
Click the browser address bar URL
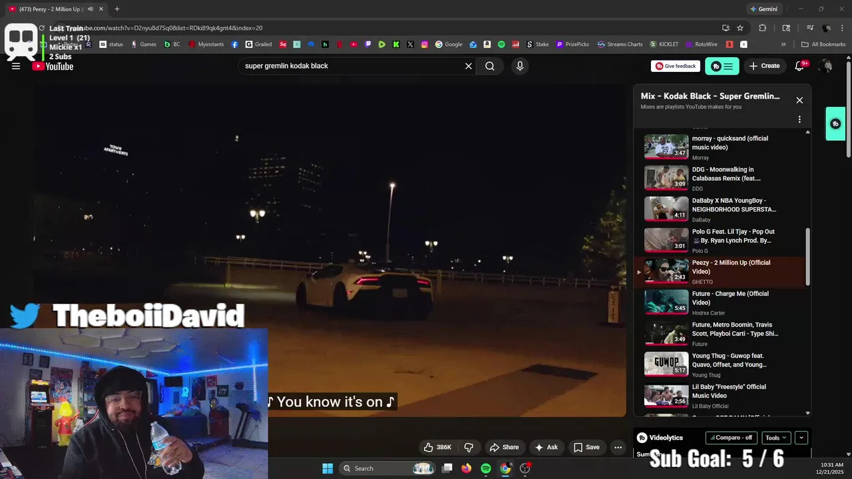tap(386, 28)
